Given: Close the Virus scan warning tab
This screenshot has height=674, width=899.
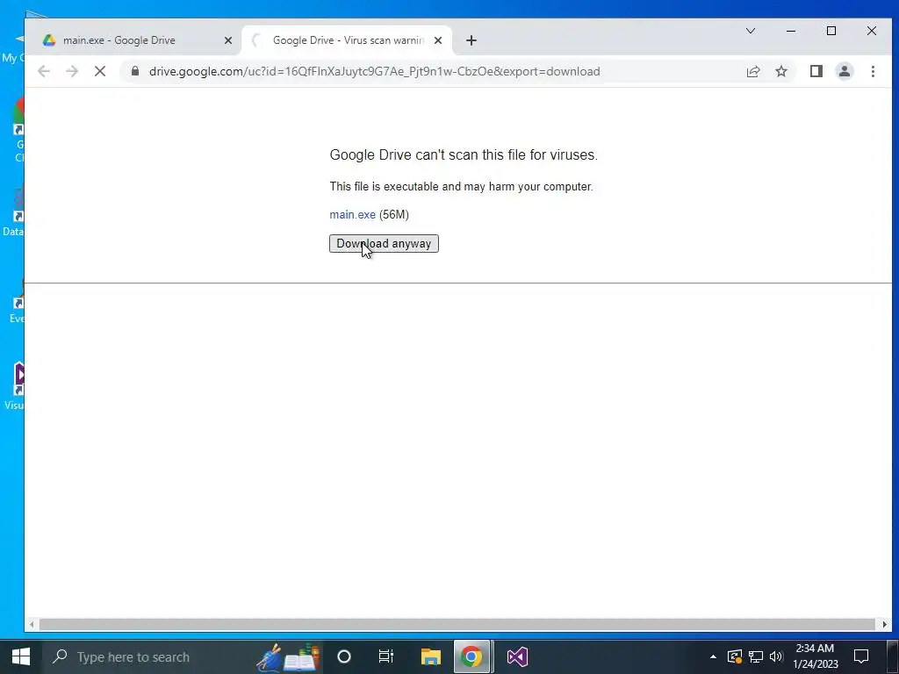Looking at the screenshot, I should tap(438, 40).
